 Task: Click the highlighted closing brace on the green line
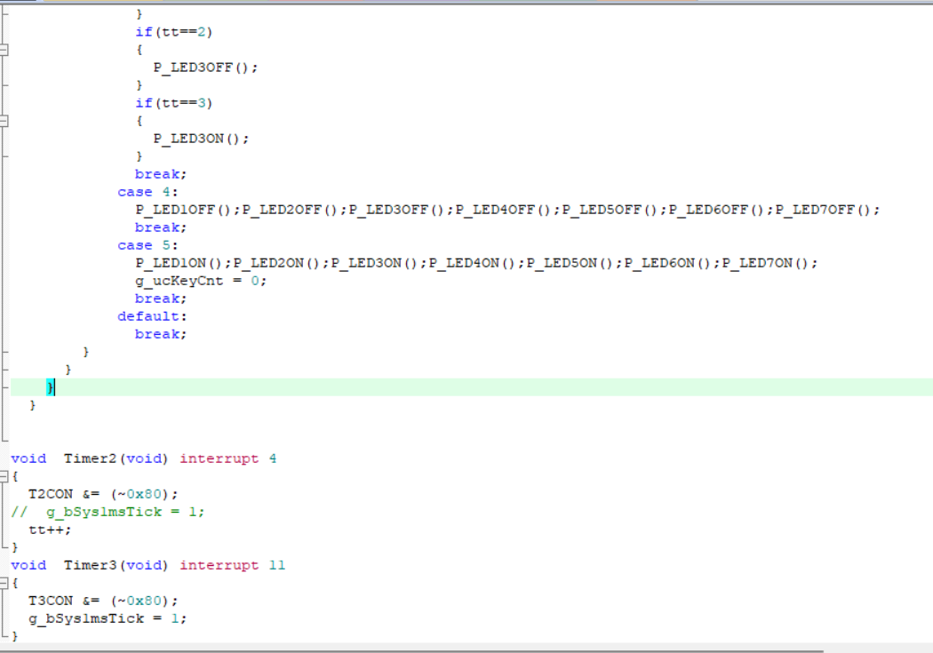51,387
